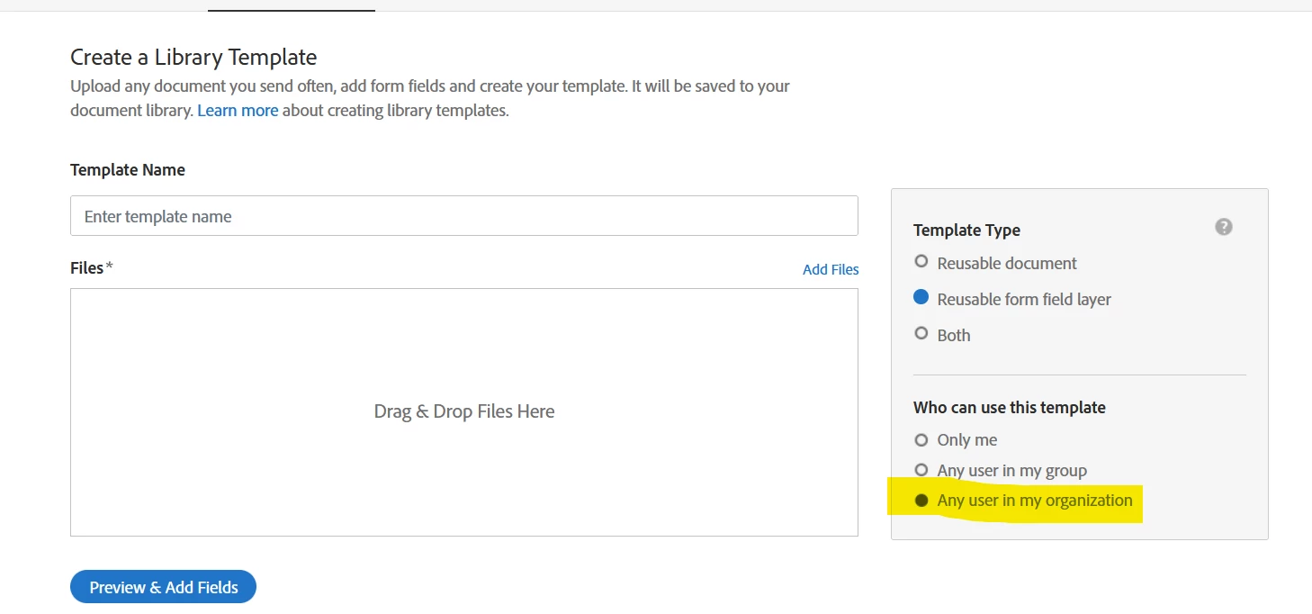Click the Enter template name field
The height and width of the screenshot is (614, 1312).
pos(463,216)
